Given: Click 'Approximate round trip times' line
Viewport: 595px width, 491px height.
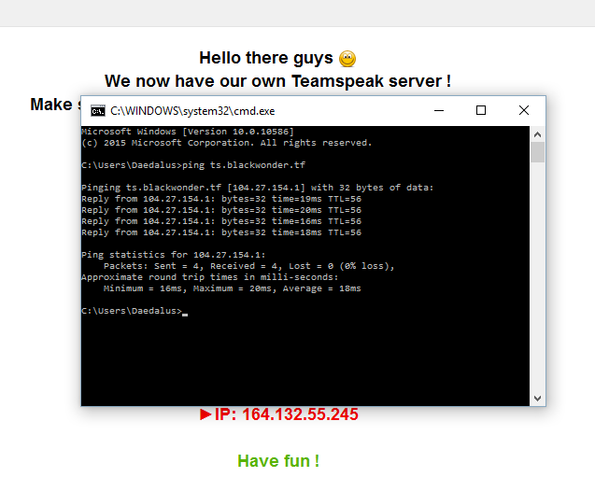Looking at the screenshot, I should click(209, 277).
